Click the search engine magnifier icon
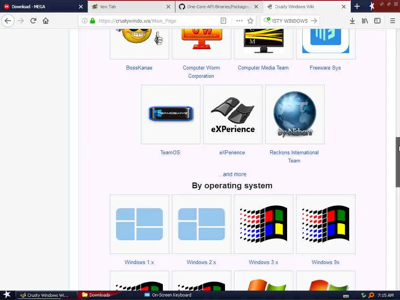This screenshot has width=400, height=300. [267, 20]
